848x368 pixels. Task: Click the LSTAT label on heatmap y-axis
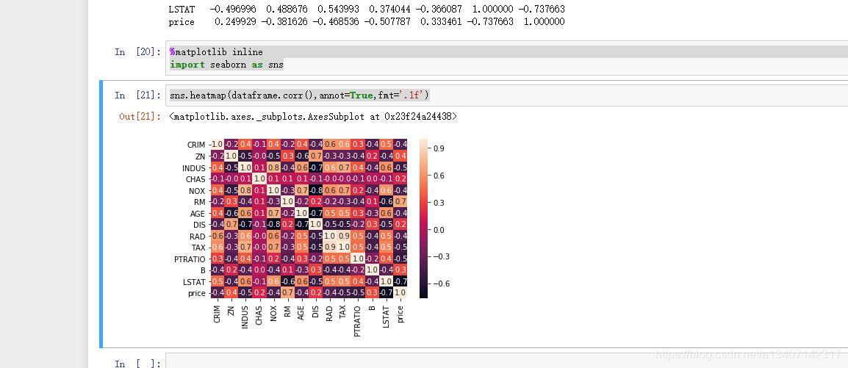(195, 281)
